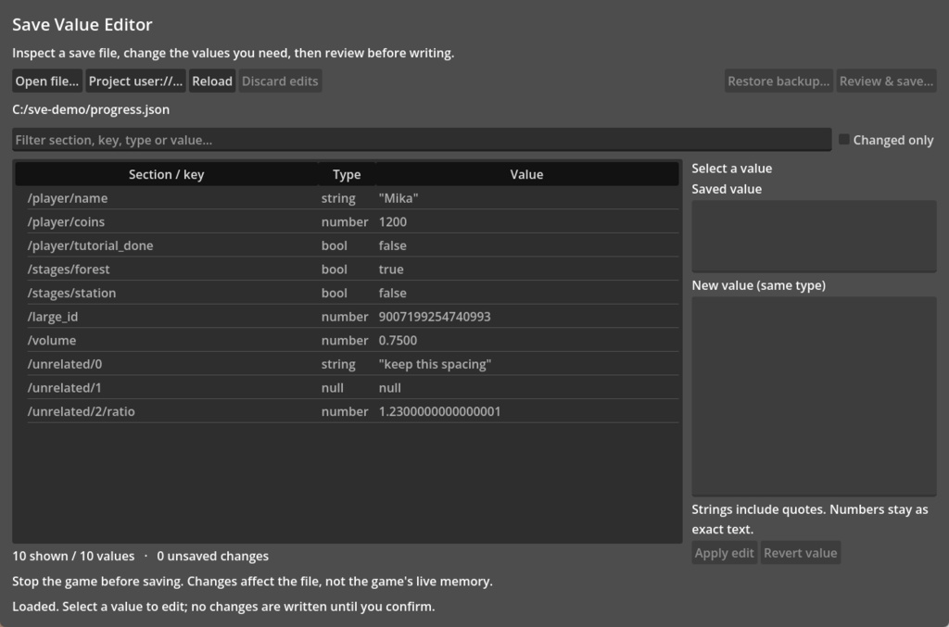949x627 pixels.
Task: Select the /unrelated/0 row
Action: coord(347,364)
